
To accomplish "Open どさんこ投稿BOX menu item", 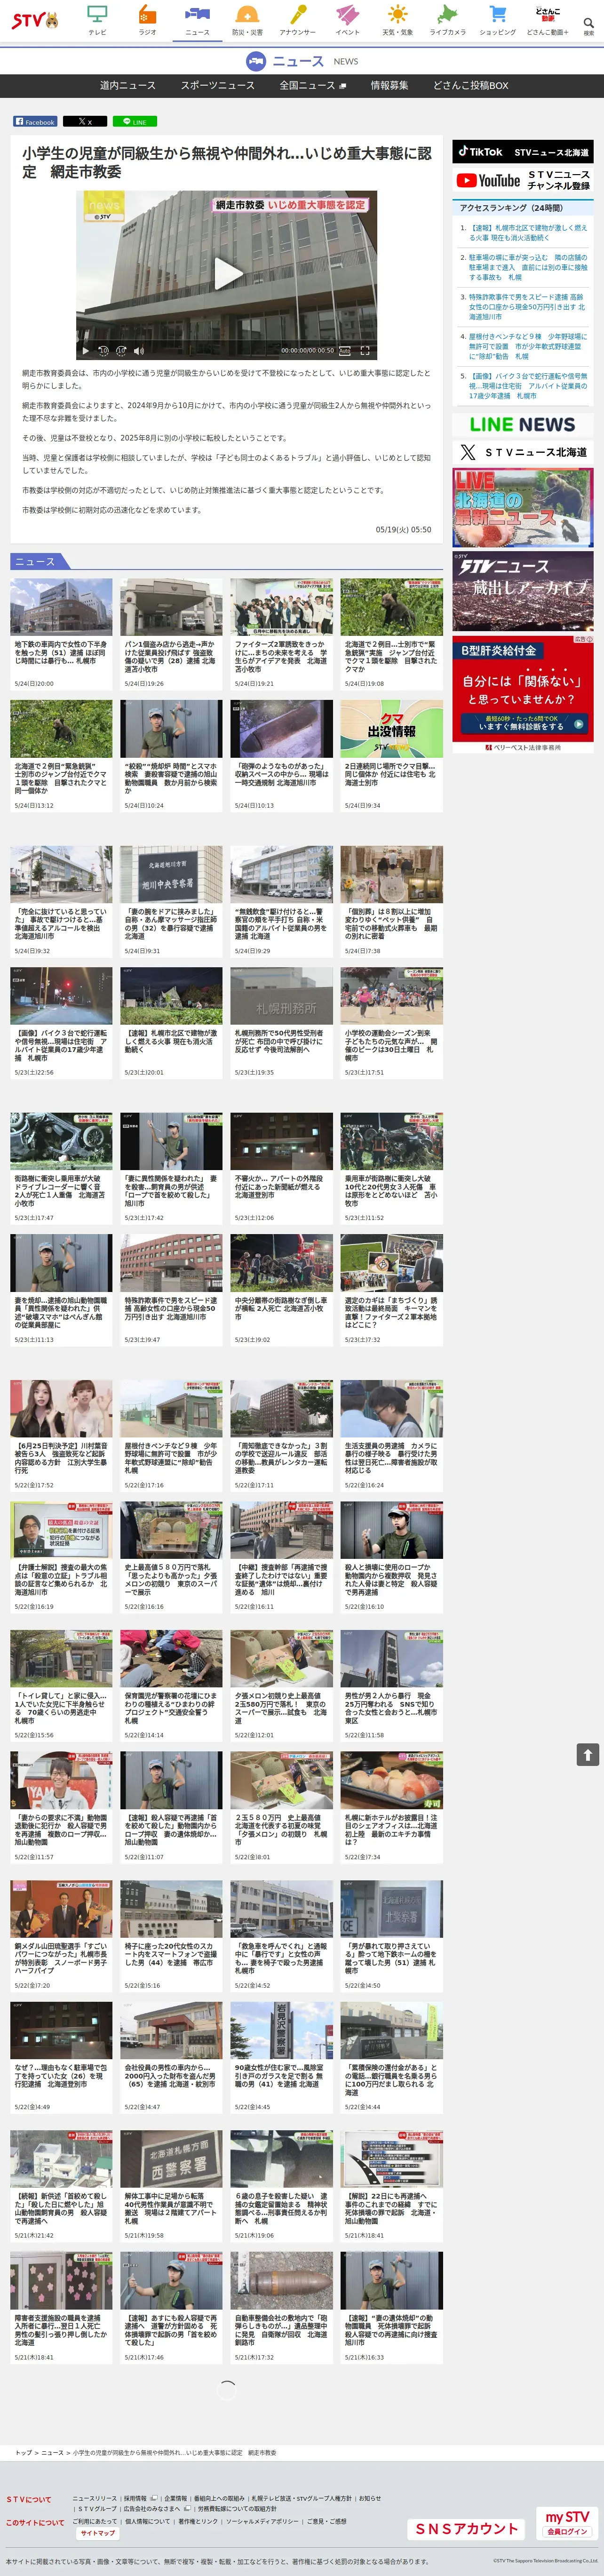I will point(470,85).
